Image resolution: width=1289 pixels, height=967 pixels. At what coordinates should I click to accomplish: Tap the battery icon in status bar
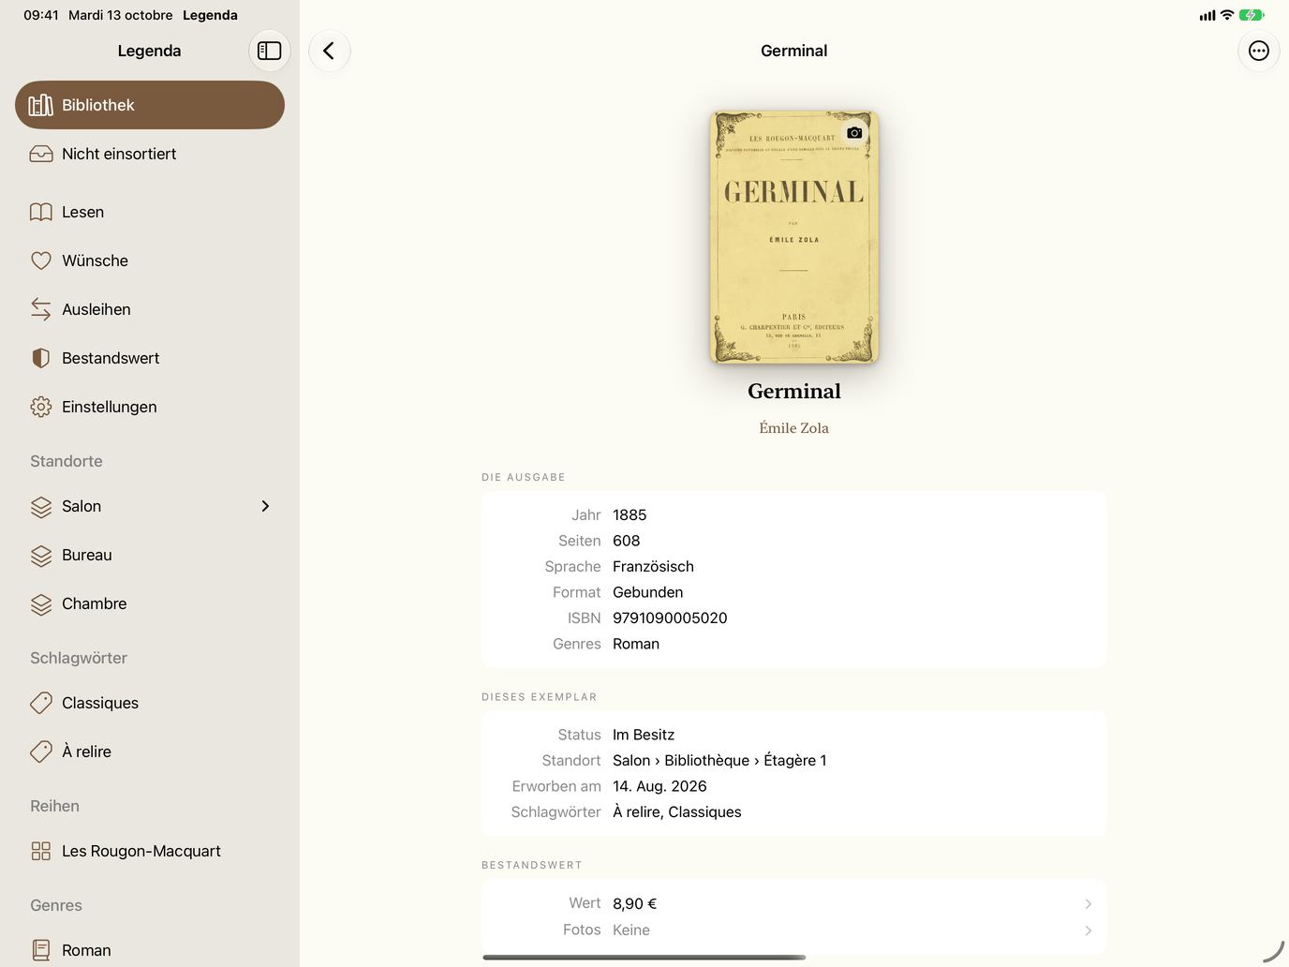(1252, 15)
